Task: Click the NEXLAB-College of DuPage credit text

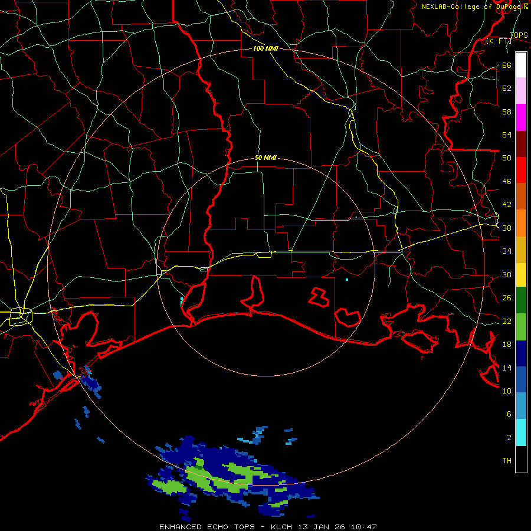Action: tap(474, 6)
